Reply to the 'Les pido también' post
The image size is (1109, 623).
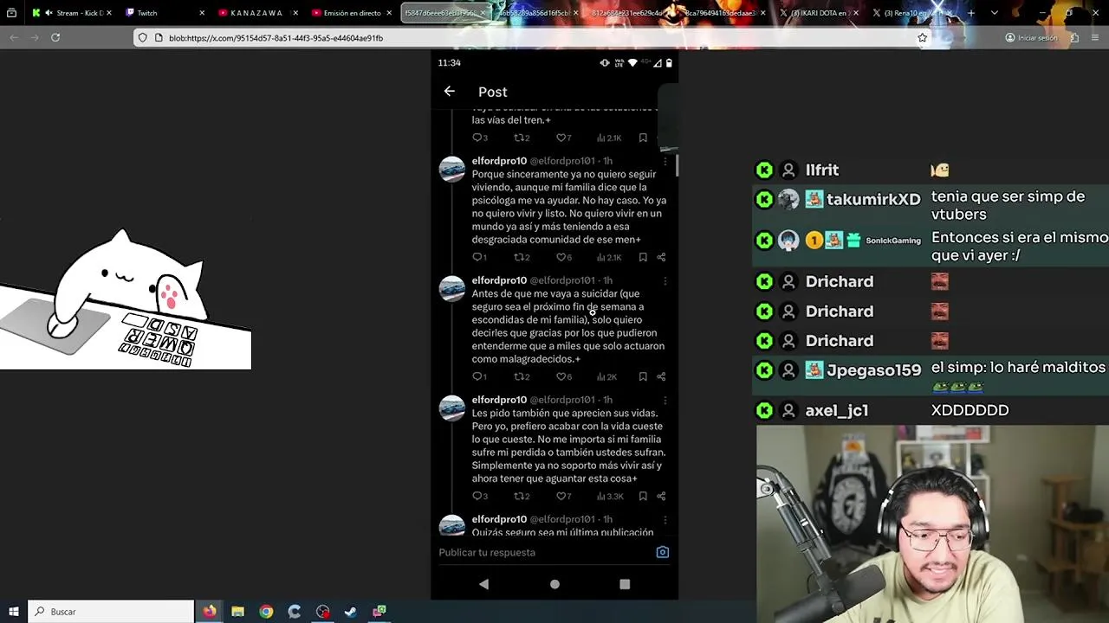[480, 496]
